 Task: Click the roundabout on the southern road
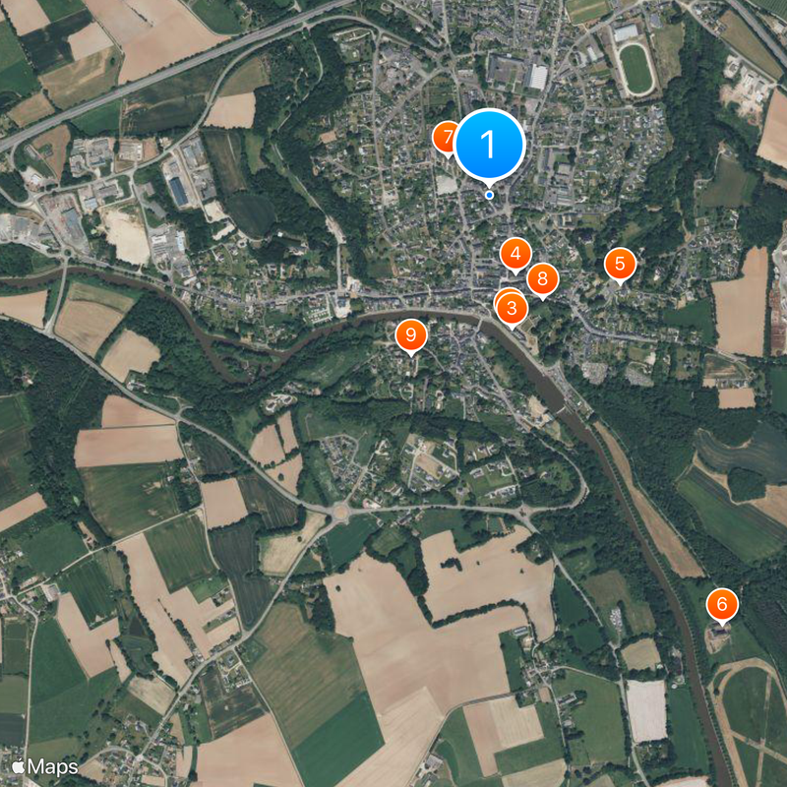point(340,513)
